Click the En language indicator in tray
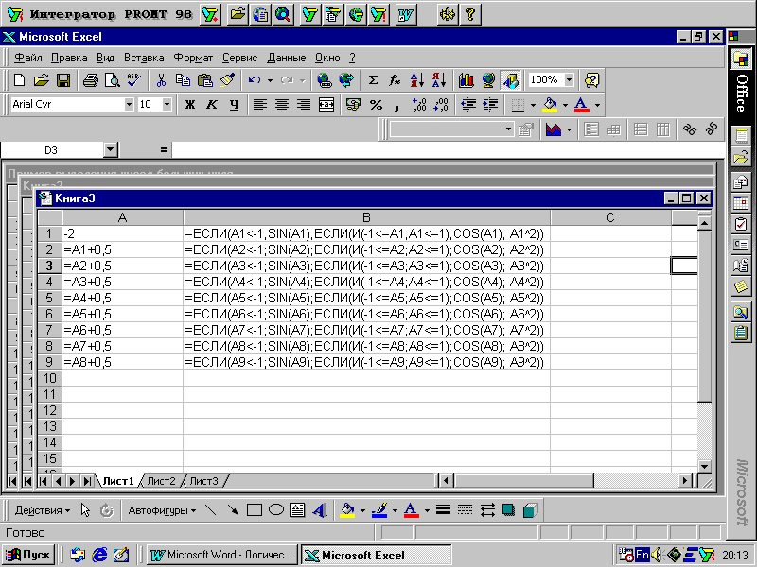This screenshot has width=757, height=567. click(x=642, y=555)
